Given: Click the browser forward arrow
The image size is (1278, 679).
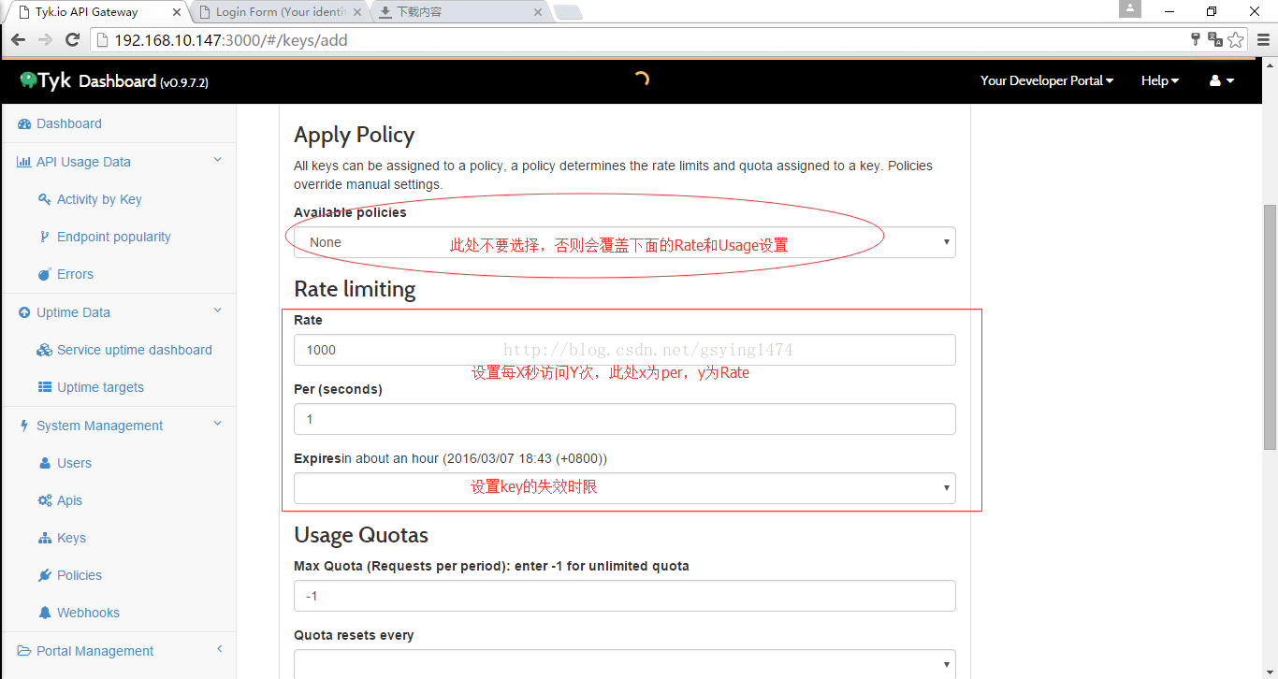Looking at the screenshot, I should click(45, 40).
